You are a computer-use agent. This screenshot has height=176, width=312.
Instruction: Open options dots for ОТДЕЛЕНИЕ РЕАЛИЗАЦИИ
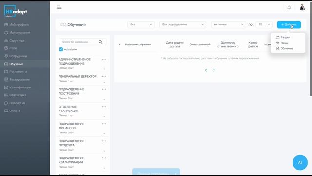pyautogui.click(x=104, y=107)
